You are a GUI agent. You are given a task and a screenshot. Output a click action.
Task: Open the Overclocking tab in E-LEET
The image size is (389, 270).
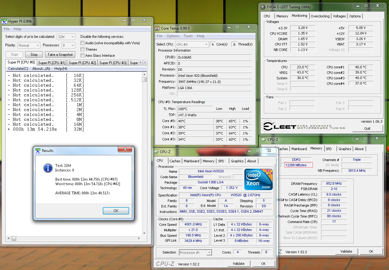[x=320, y=16]
